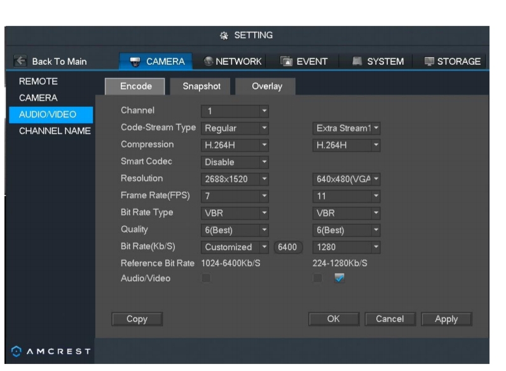Screen dimensions: 506x371
Task: Select REMOTE in the sidebar
Action: 38,81
